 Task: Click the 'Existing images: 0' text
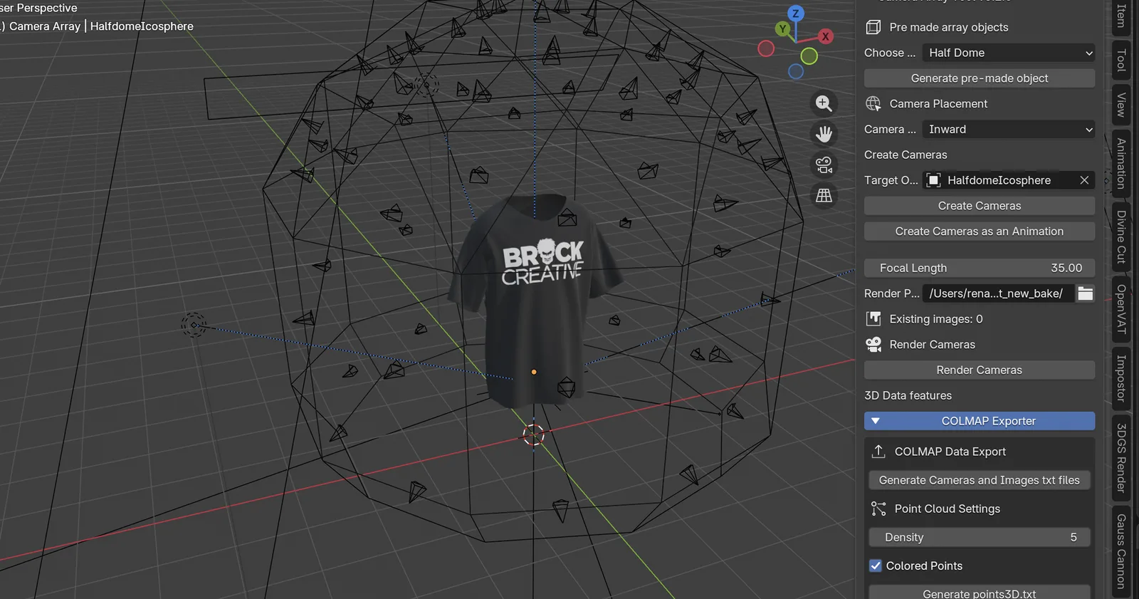pos(936,319)
